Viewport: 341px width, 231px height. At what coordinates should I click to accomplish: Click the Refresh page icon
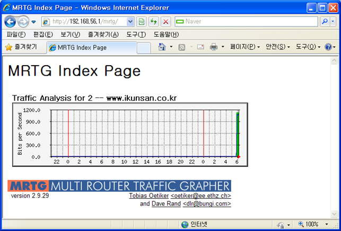(x=153, y=21)
